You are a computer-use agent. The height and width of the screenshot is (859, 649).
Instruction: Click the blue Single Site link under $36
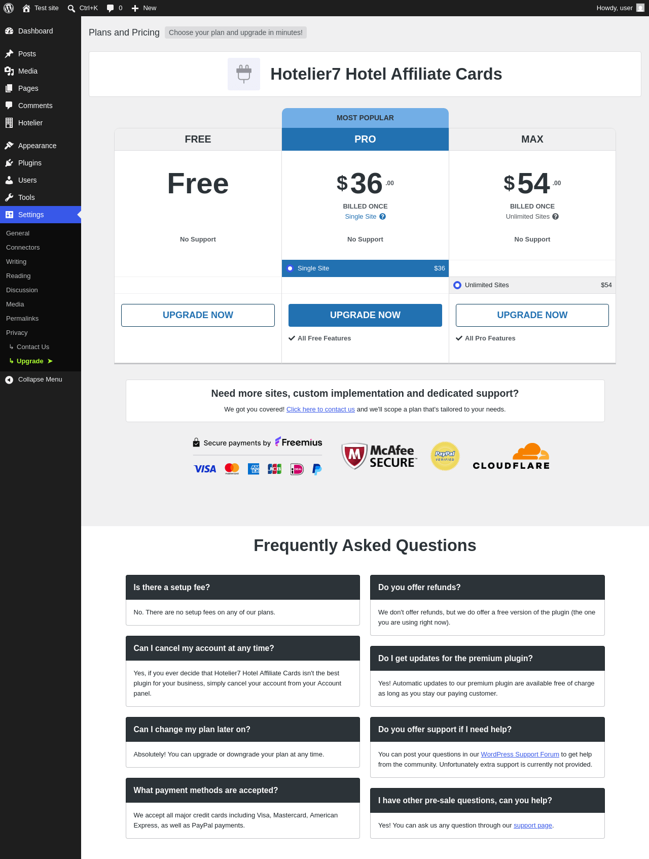click(x=360, y=217)
